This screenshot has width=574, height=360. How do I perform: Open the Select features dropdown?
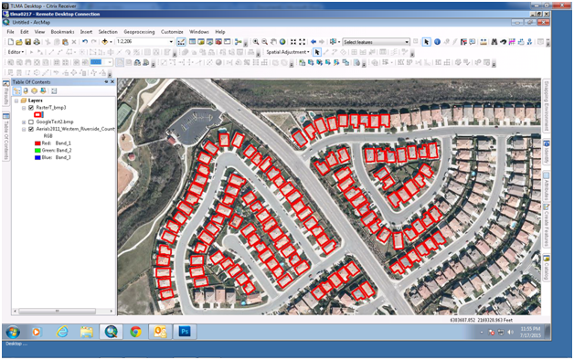(407, 42)
